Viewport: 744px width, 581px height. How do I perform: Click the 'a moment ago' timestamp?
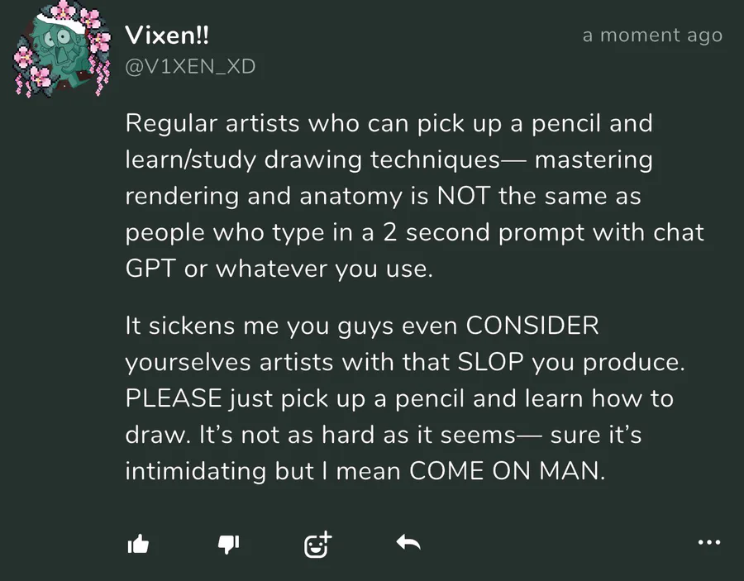(652, 36)
